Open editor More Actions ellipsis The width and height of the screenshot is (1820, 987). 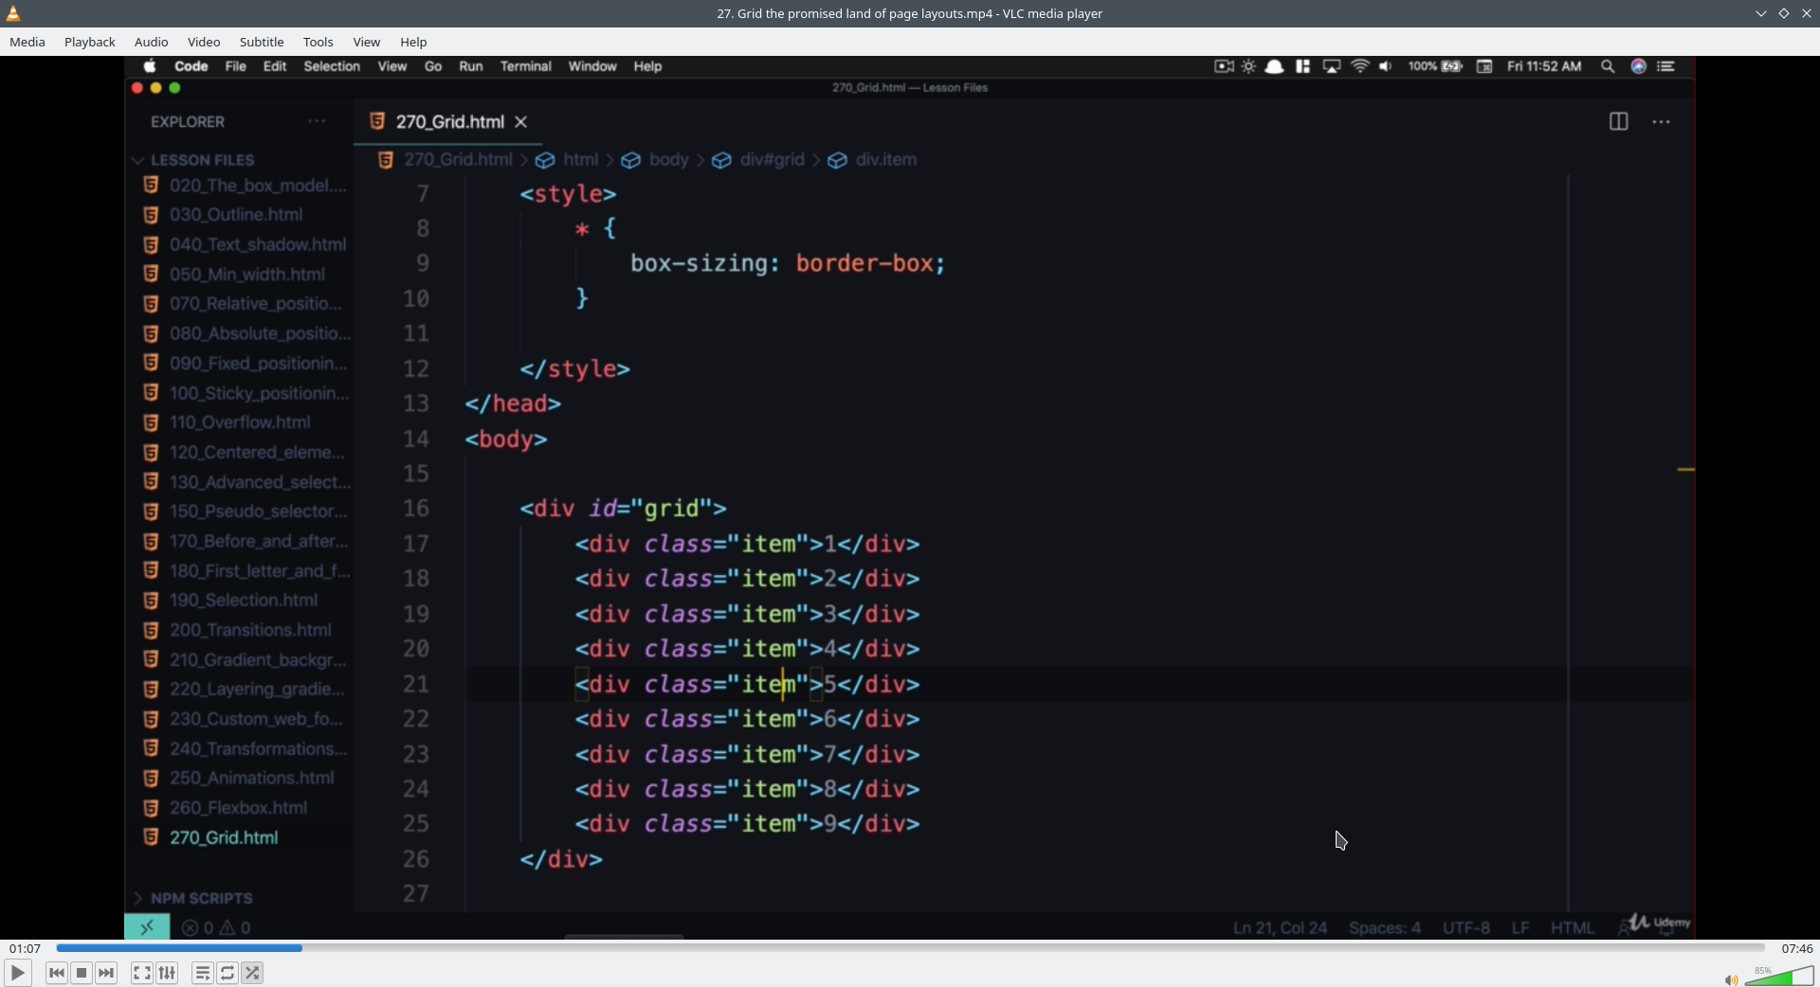point(1661,122)
